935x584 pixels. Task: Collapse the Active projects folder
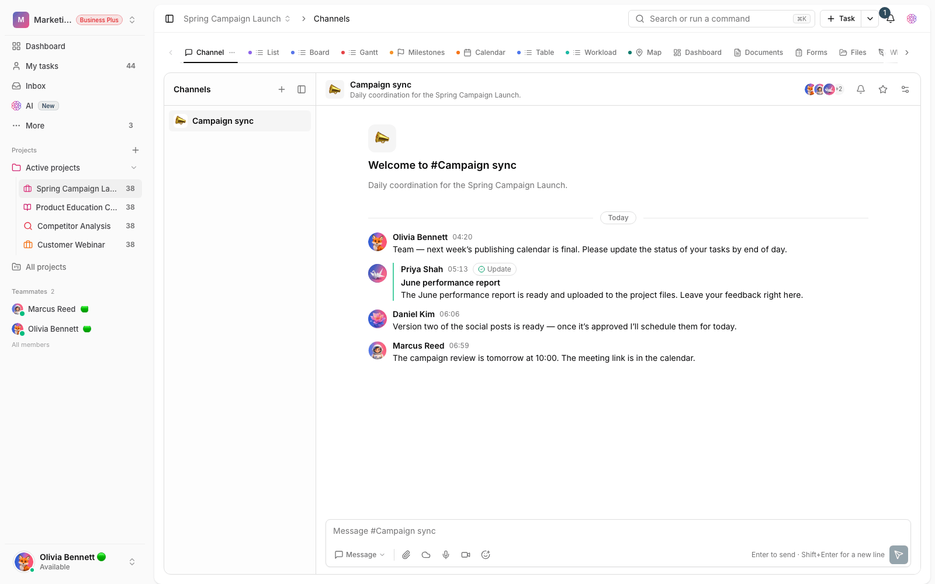pyautogui.click(x=134, y=168)
